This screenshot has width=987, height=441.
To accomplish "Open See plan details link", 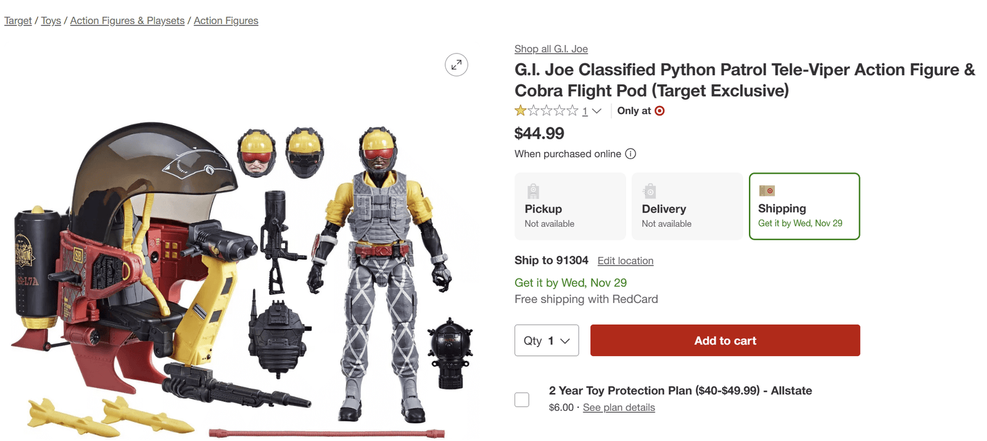I will 619,408.
